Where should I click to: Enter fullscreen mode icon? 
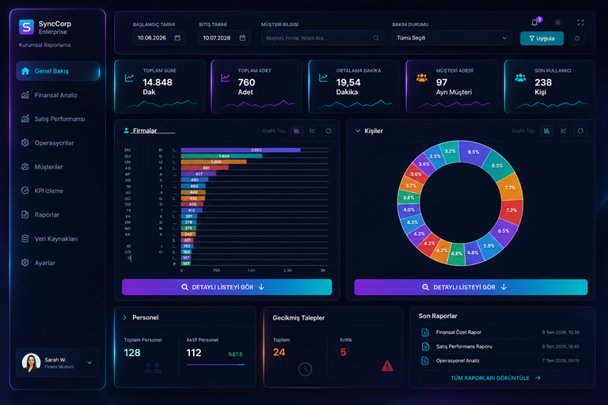coord(580,22)
